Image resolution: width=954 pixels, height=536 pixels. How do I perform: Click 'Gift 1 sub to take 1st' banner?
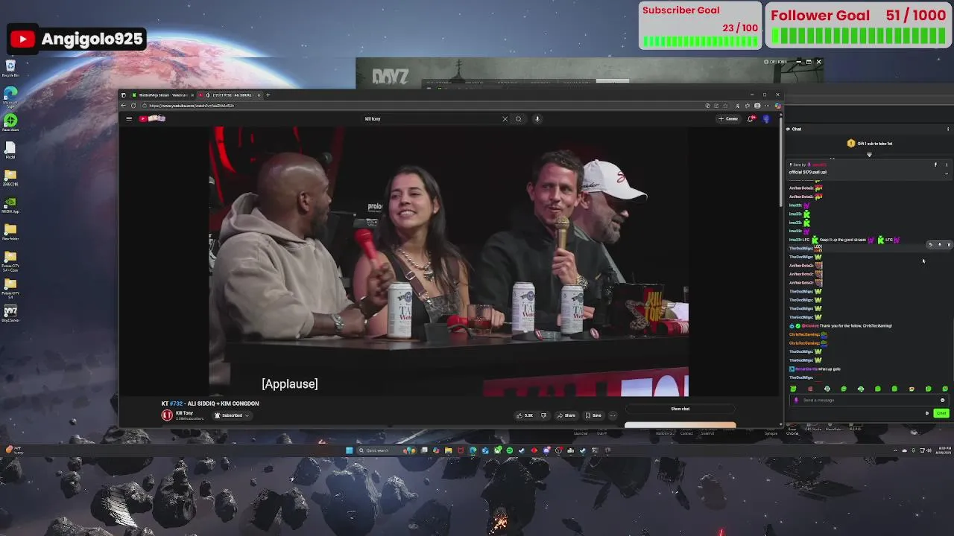click(x=869, y=144)
